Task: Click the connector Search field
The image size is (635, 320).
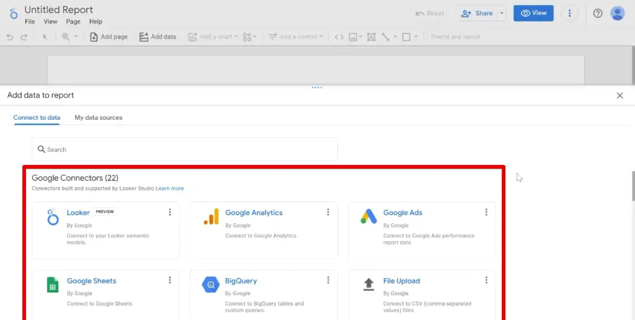Action: point(185,149)
